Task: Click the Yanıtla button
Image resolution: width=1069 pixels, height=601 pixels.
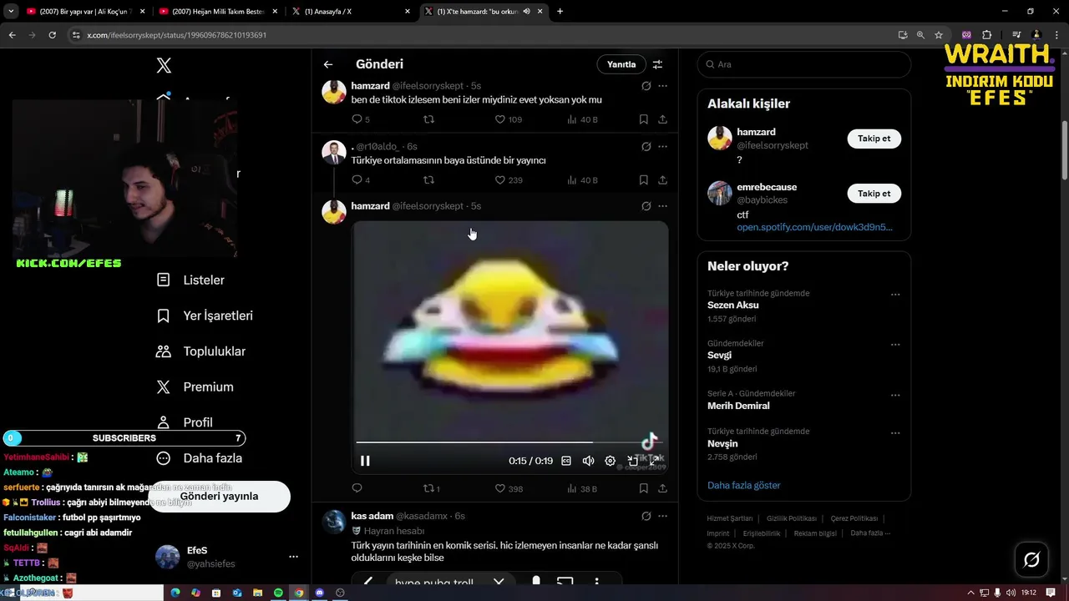Action: (621, 64)
